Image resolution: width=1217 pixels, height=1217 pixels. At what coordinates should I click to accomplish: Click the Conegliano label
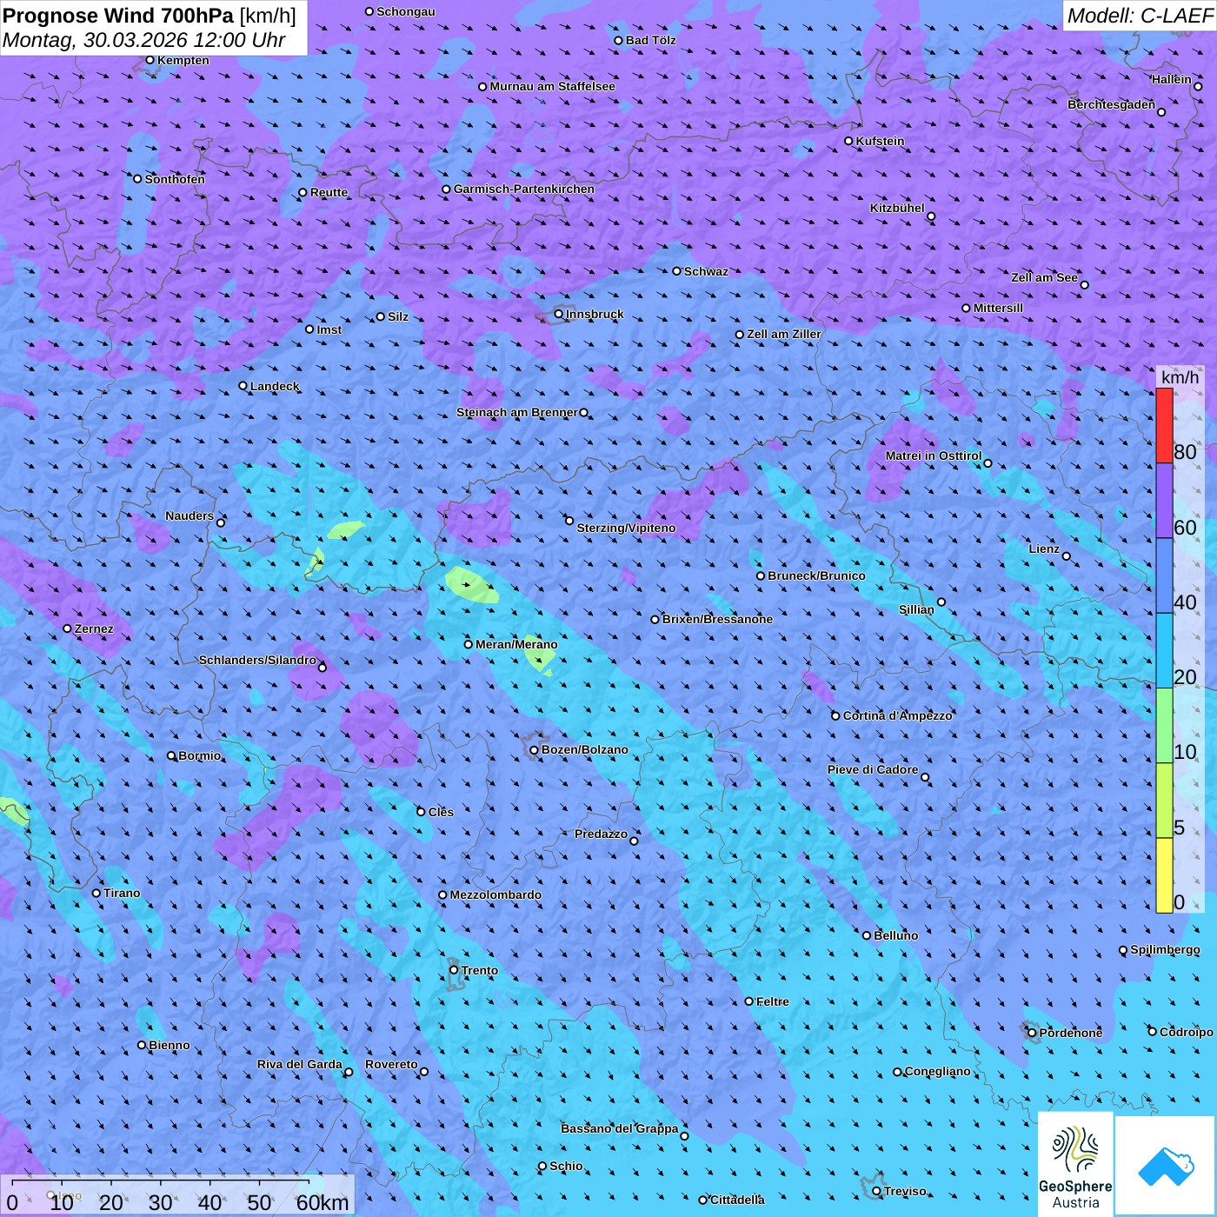coord(937,1071)
